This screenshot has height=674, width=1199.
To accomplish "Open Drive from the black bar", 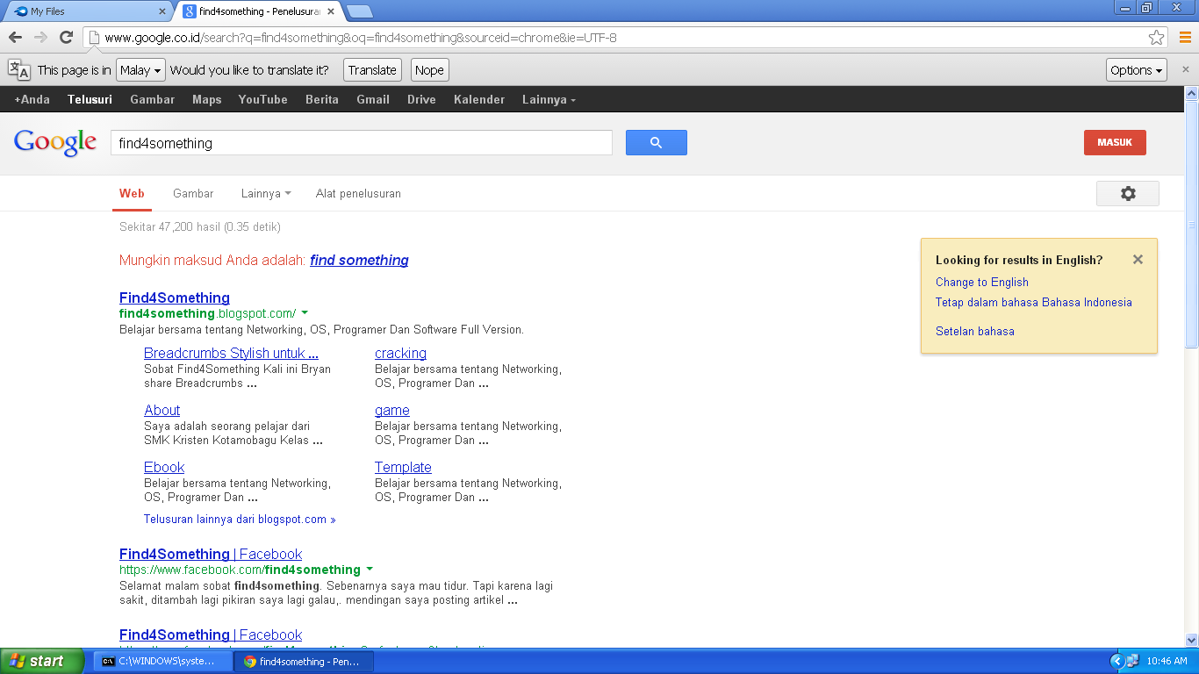I will 421,99.
